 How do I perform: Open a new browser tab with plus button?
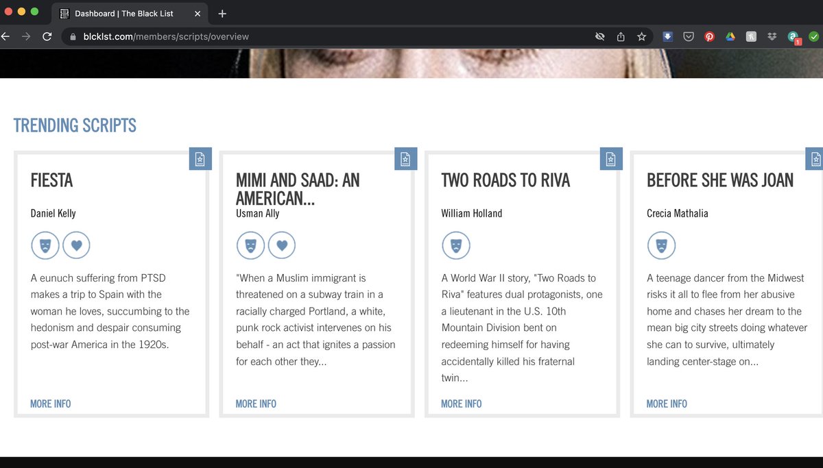222,14
